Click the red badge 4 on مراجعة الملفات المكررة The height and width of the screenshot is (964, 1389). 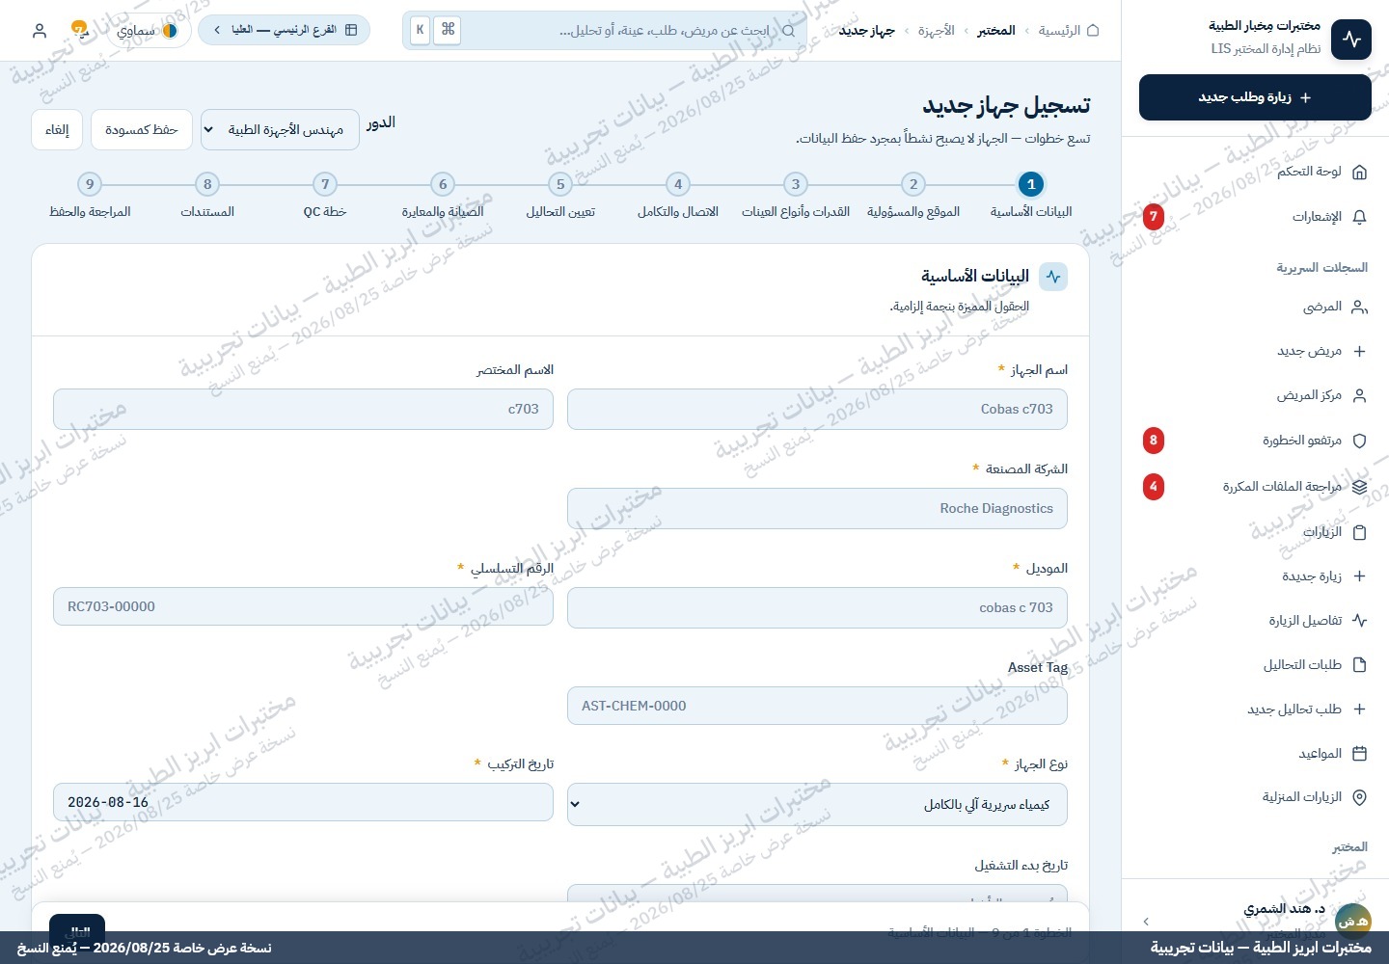[x=1154, y=487]
